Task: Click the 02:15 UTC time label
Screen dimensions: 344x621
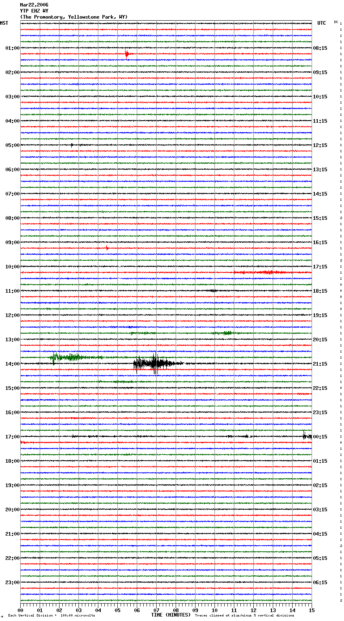Action: click(320, 485)
